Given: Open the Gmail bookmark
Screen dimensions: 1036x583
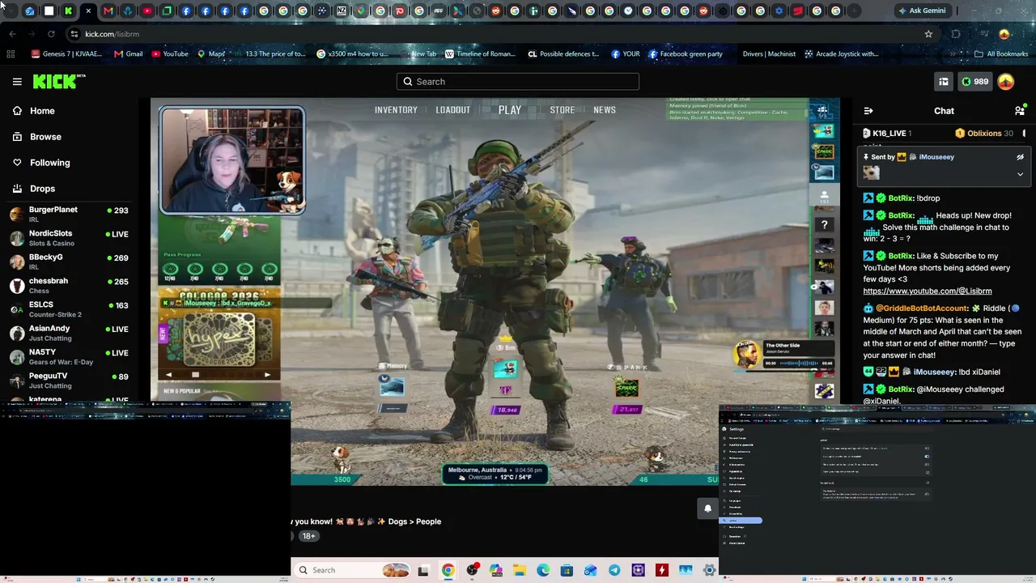Looking at the screenshot, I should pos(129,54).
